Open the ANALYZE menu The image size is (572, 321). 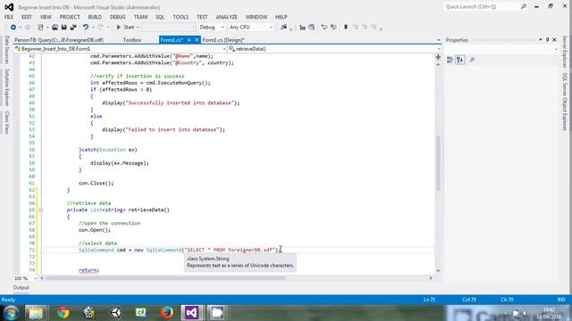pyautogui.click(x=226, y=17)
